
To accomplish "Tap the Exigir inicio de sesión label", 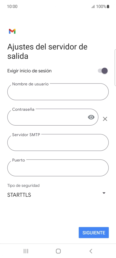I will (x=29, y=71).
